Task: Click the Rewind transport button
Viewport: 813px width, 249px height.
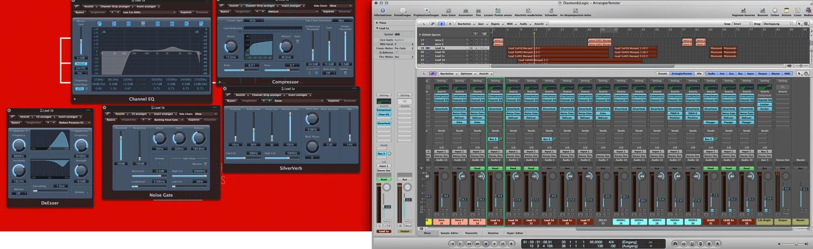Action: 469,243
